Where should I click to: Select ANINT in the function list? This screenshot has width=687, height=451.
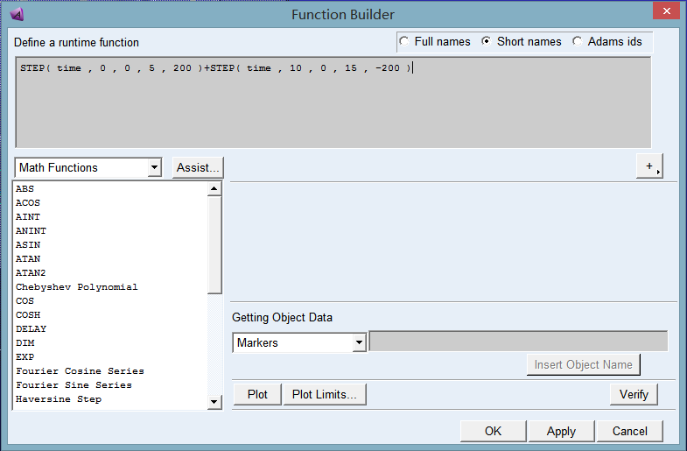click(x=31, y=230)
